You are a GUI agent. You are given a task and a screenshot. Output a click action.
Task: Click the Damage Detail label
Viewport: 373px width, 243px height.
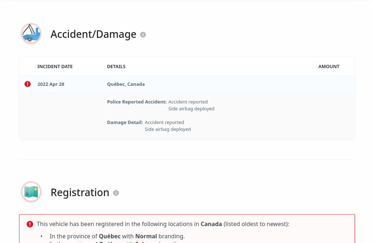125,122
